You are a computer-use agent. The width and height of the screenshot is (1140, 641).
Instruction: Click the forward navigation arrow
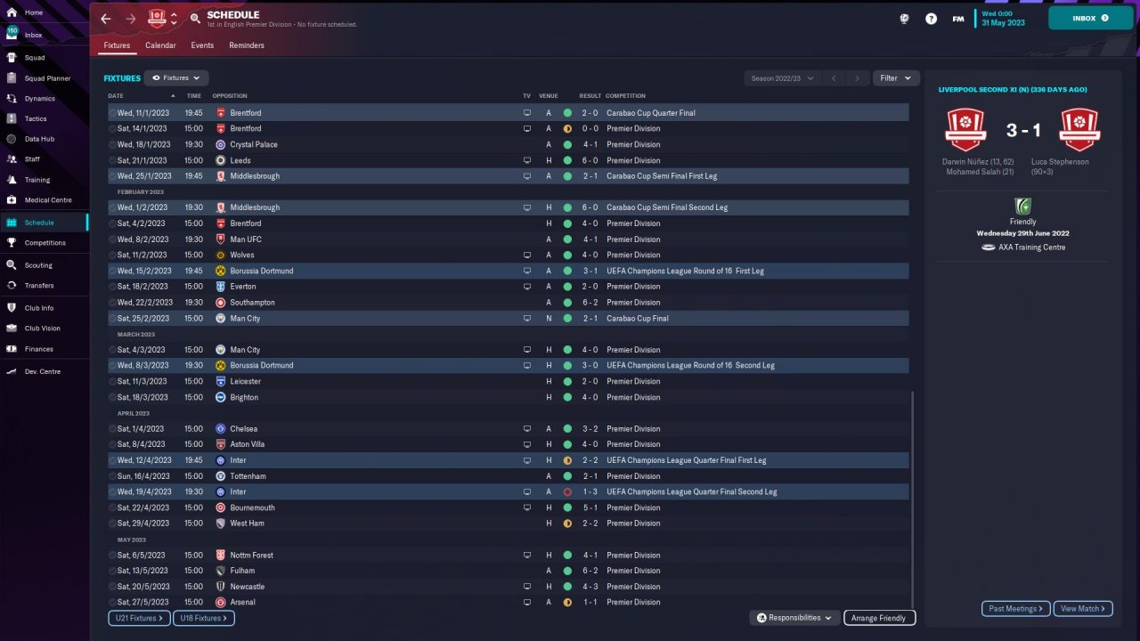(x=131, y=19)
